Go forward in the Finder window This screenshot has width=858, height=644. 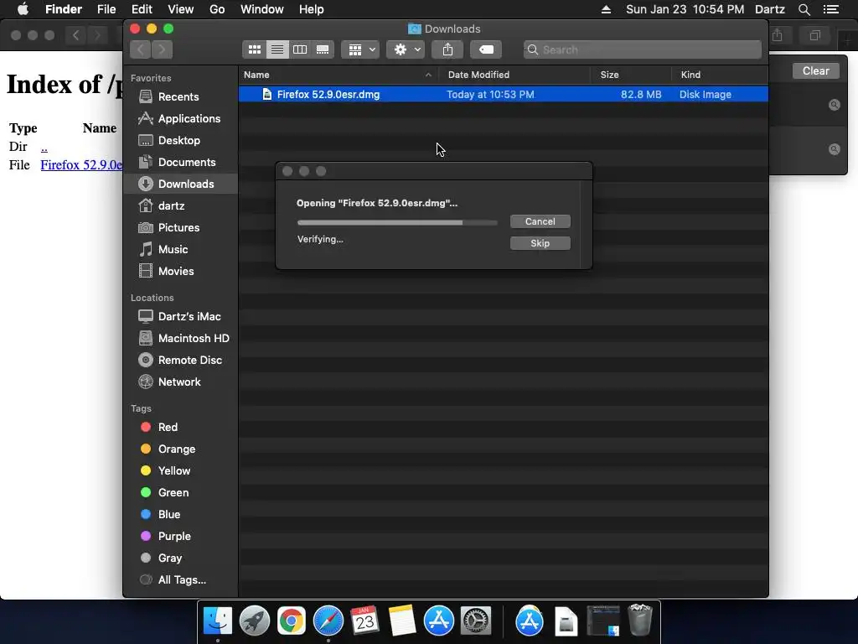click(x=162, y=49)
